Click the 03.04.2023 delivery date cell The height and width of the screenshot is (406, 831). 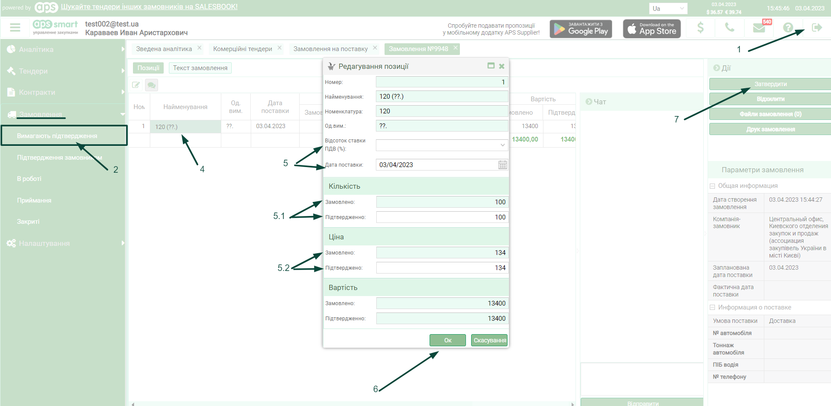[275, 126]
